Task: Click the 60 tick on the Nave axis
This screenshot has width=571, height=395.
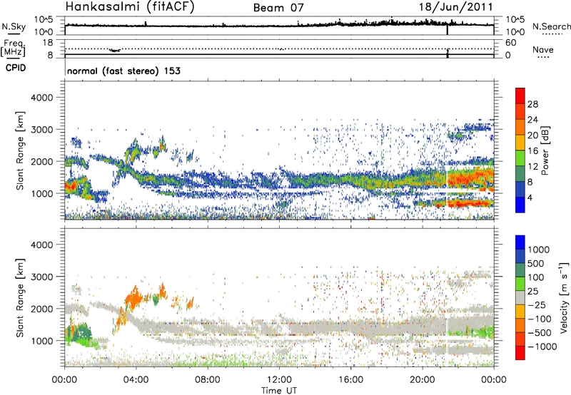Action: [x=510, y=43]
